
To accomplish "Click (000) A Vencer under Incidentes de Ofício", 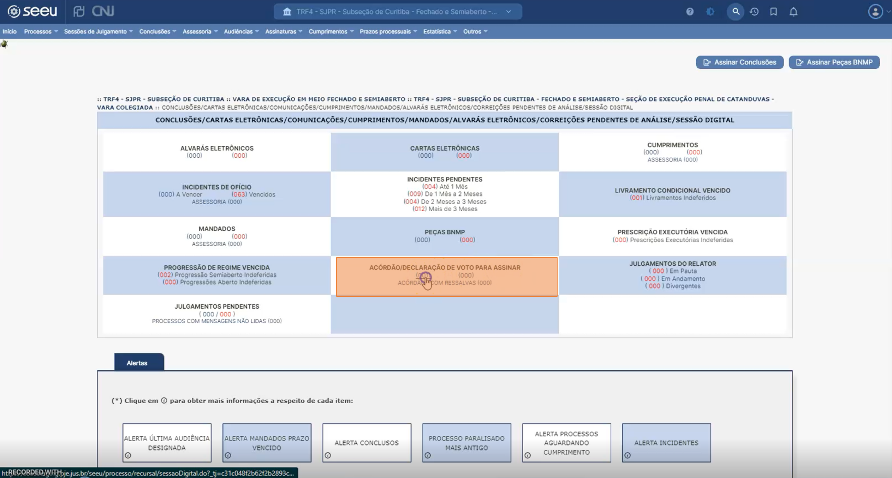I will (180, 194).
